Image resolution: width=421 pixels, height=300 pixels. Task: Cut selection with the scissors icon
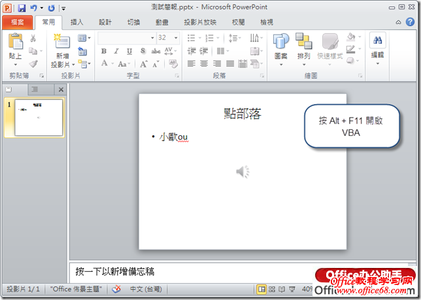[x=33, y=38]
